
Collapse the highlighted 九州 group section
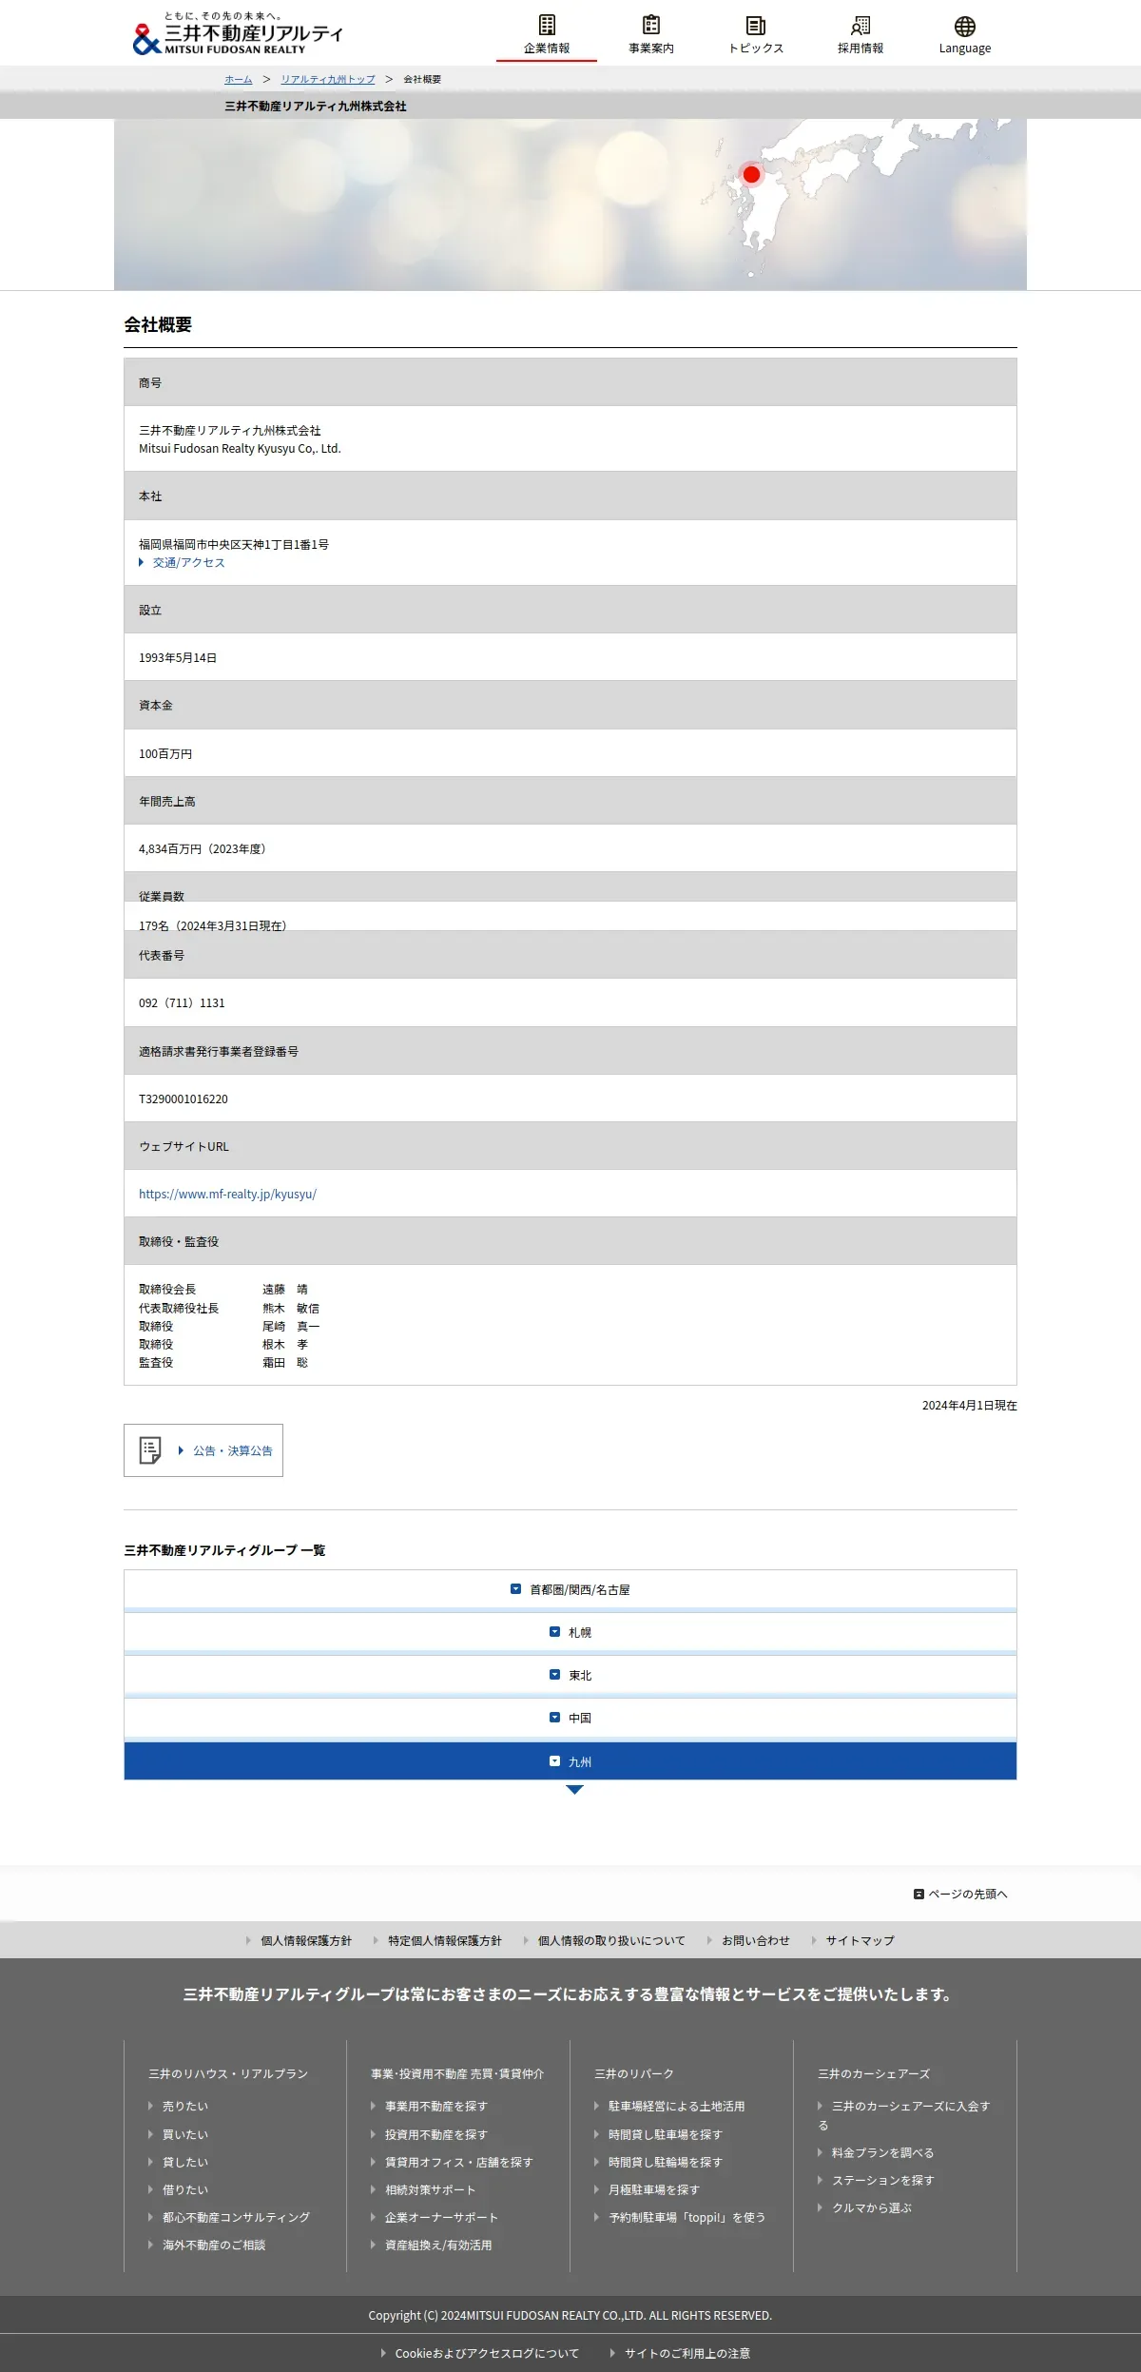tap(570, 1761)
